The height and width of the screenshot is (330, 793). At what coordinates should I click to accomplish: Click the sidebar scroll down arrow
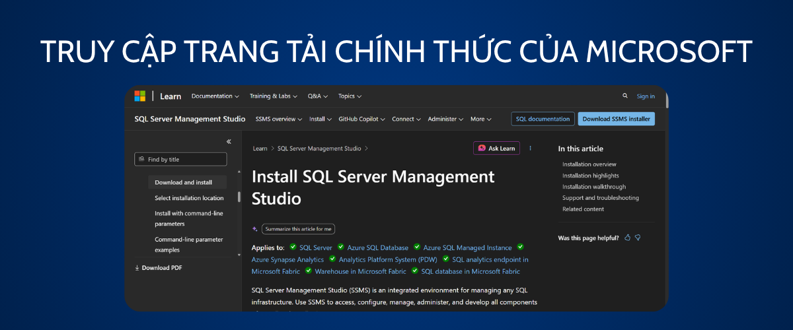[x=239, y=254]
